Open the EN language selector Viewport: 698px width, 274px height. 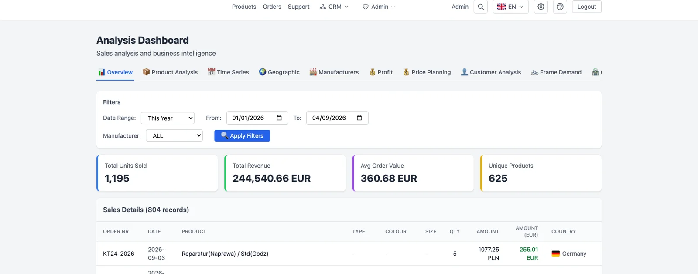coord(511,7)
